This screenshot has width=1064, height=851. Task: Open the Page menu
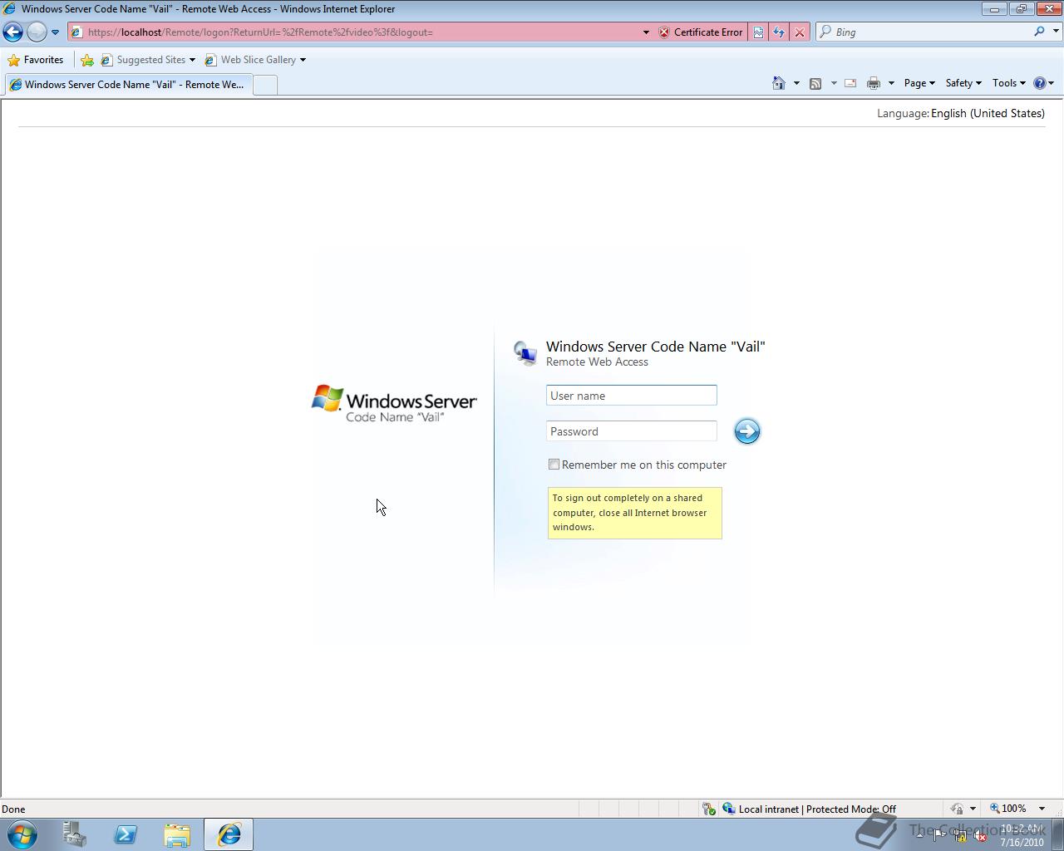[x=919, y=83]
